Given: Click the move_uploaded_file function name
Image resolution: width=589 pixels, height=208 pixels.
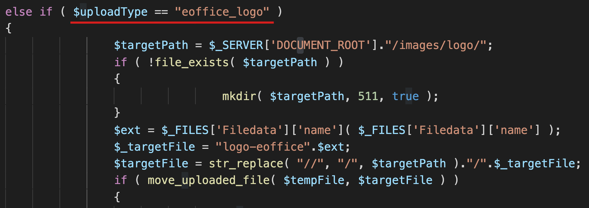Looking at the screenshot, I should (x=209, y=180).
